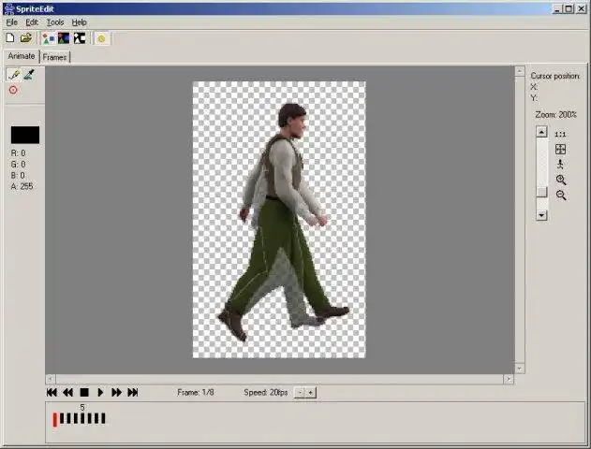Jump to the last frame
Viewport: 591px width, 449px height.
tap(133, 393)
